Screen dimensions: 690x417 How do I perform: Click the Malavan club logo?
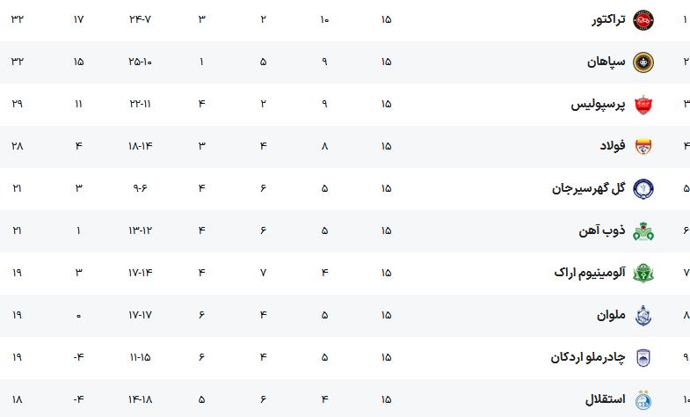point(643,315)
